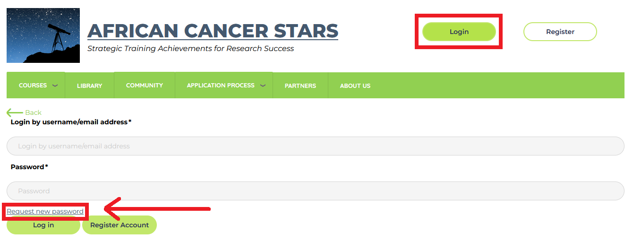
Task: Focus the username/email address input field
Action: click(316, 146)
